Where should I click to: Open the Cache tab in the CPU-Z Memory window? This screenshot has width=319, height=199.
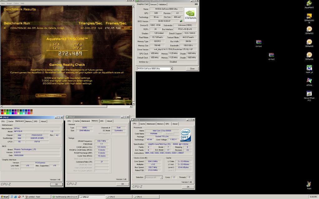pos(77,121)
